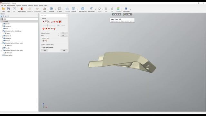The width and height of the screenshot is (206, 116).
Task: Enable the Show mesh wireframe checkbox
Action: click(42, 47)
